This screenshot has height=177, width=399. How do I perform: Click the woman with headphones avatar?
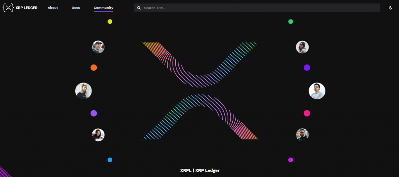coord(98,135)
